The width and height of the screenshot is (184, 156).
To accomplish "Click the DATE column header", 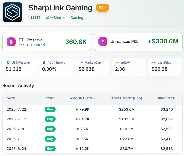I will [x=11, y=98].
